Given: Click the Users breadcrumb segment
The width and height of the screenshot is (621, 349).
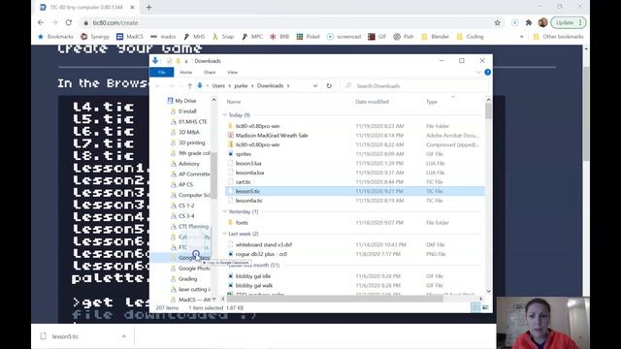Looking at the screenshot, I should coord(218,86).
